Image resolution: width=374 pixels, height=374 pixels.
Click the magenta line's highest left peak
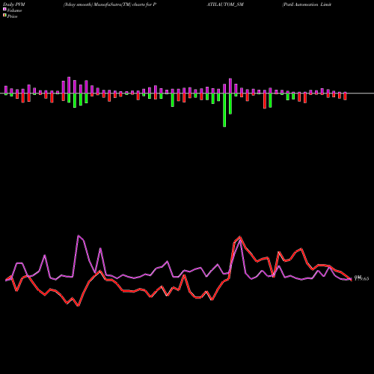79,236
